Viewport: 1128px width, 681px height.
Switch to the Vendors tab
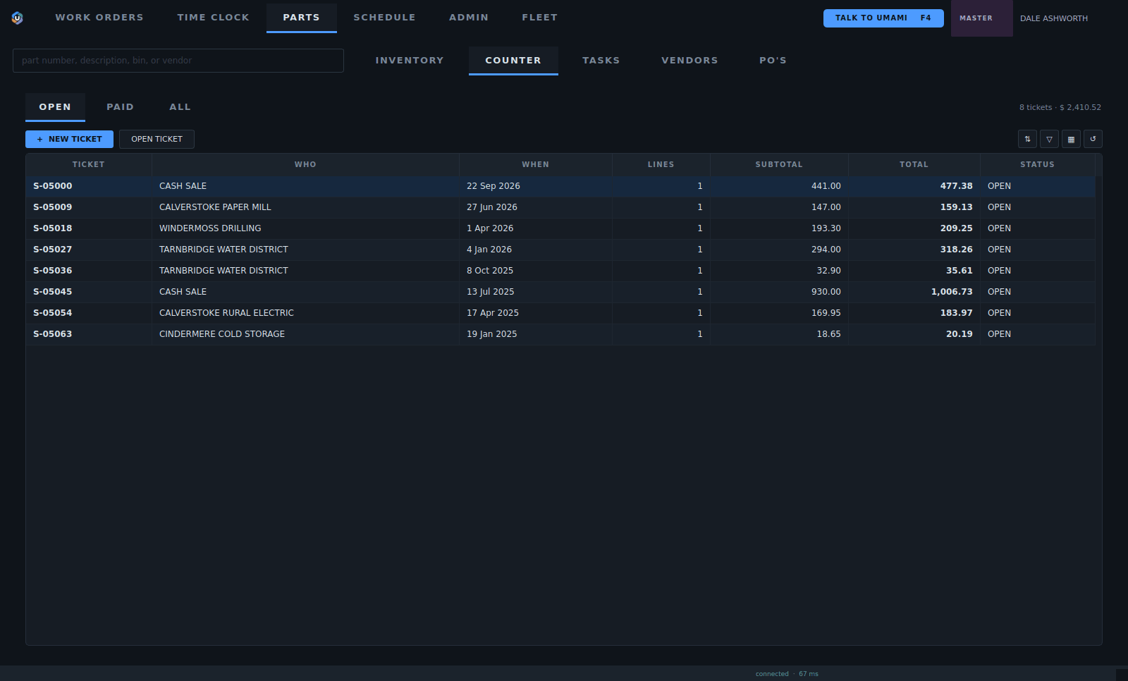[690, 61]
